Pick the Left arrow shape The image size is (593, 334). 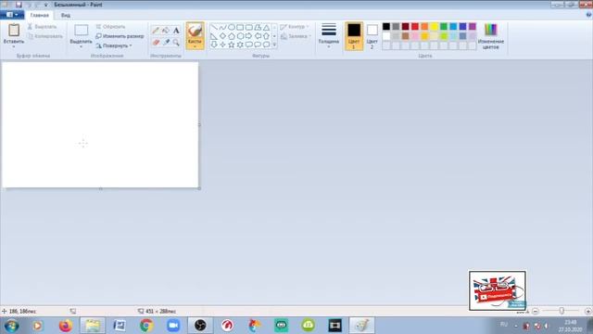(x=258, y=36)
